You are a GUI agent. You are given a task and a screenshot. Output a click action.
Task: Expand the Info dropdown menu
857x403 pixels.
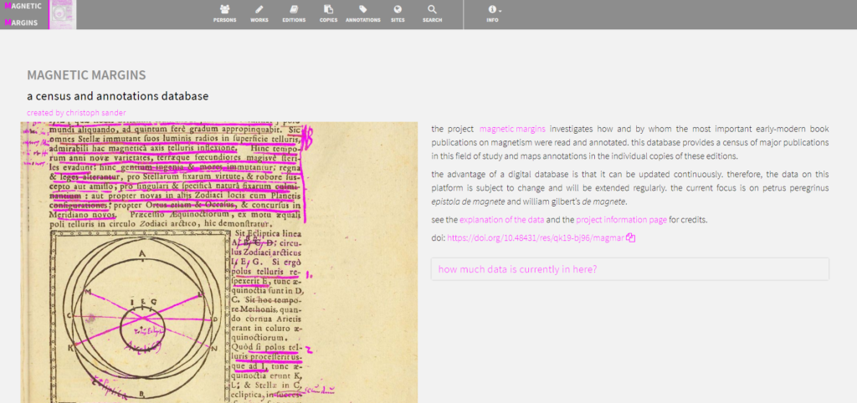click(x=494, y=13)
